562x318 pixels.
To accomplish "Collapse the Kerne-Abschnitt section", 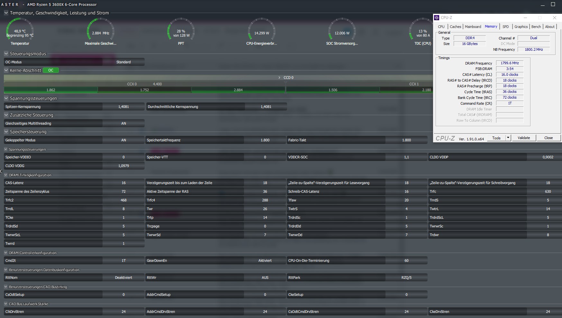I will (6, 70).
